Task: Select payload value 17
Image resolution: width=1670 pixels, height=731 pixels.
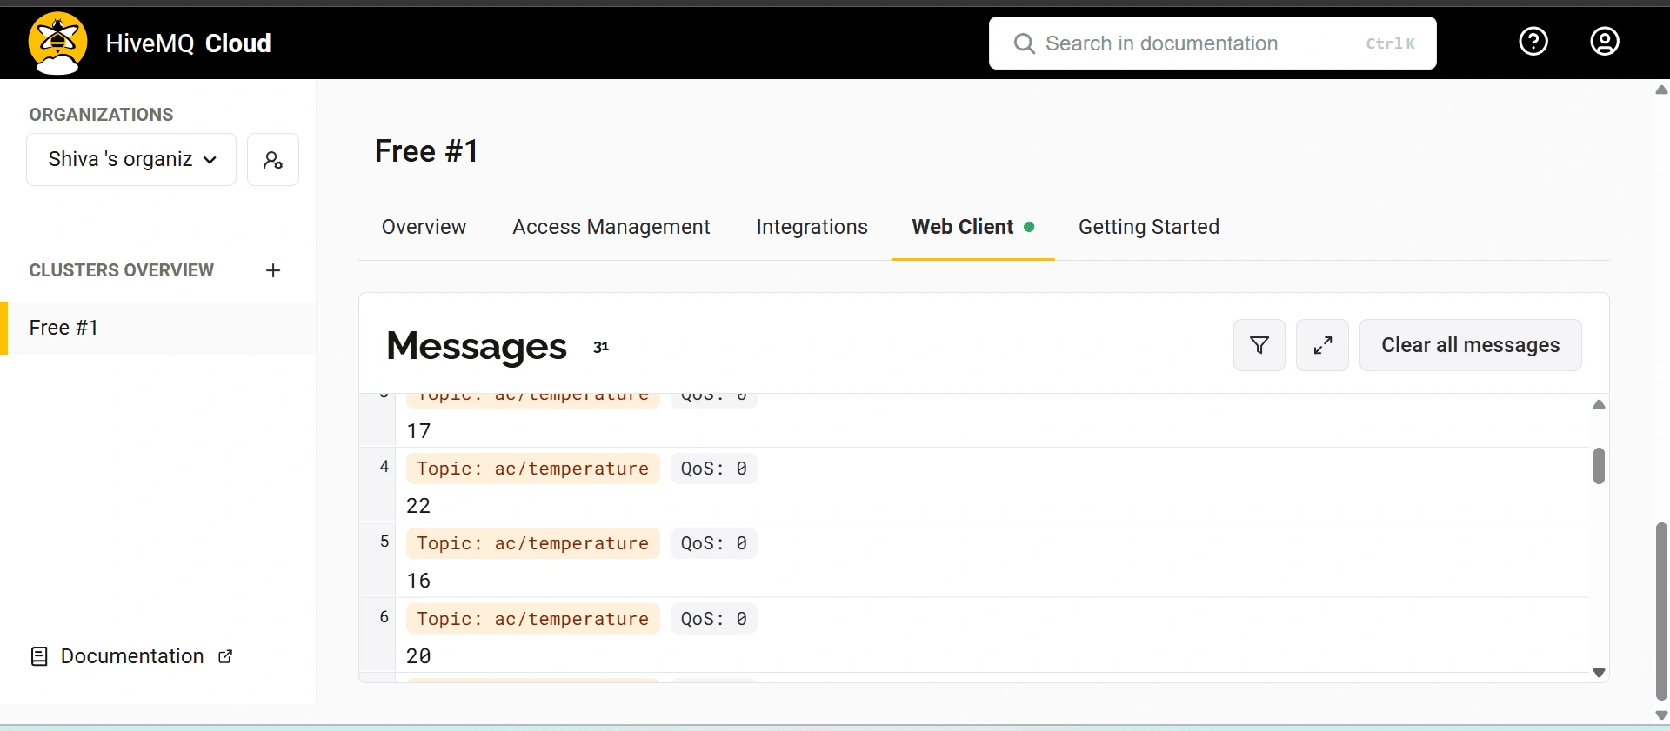Action: 418,431
